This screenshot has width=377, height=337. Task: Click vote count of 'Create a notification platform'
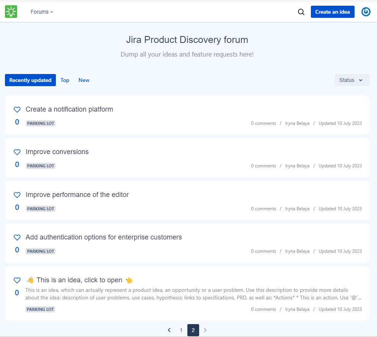[x=17, y=122]
